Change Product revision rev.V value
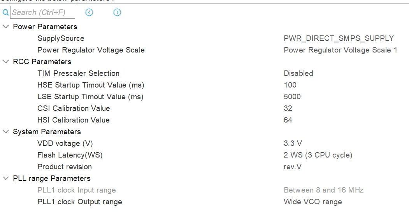The height and width of the screenshot is (212, 409). (x=292, y=166)
